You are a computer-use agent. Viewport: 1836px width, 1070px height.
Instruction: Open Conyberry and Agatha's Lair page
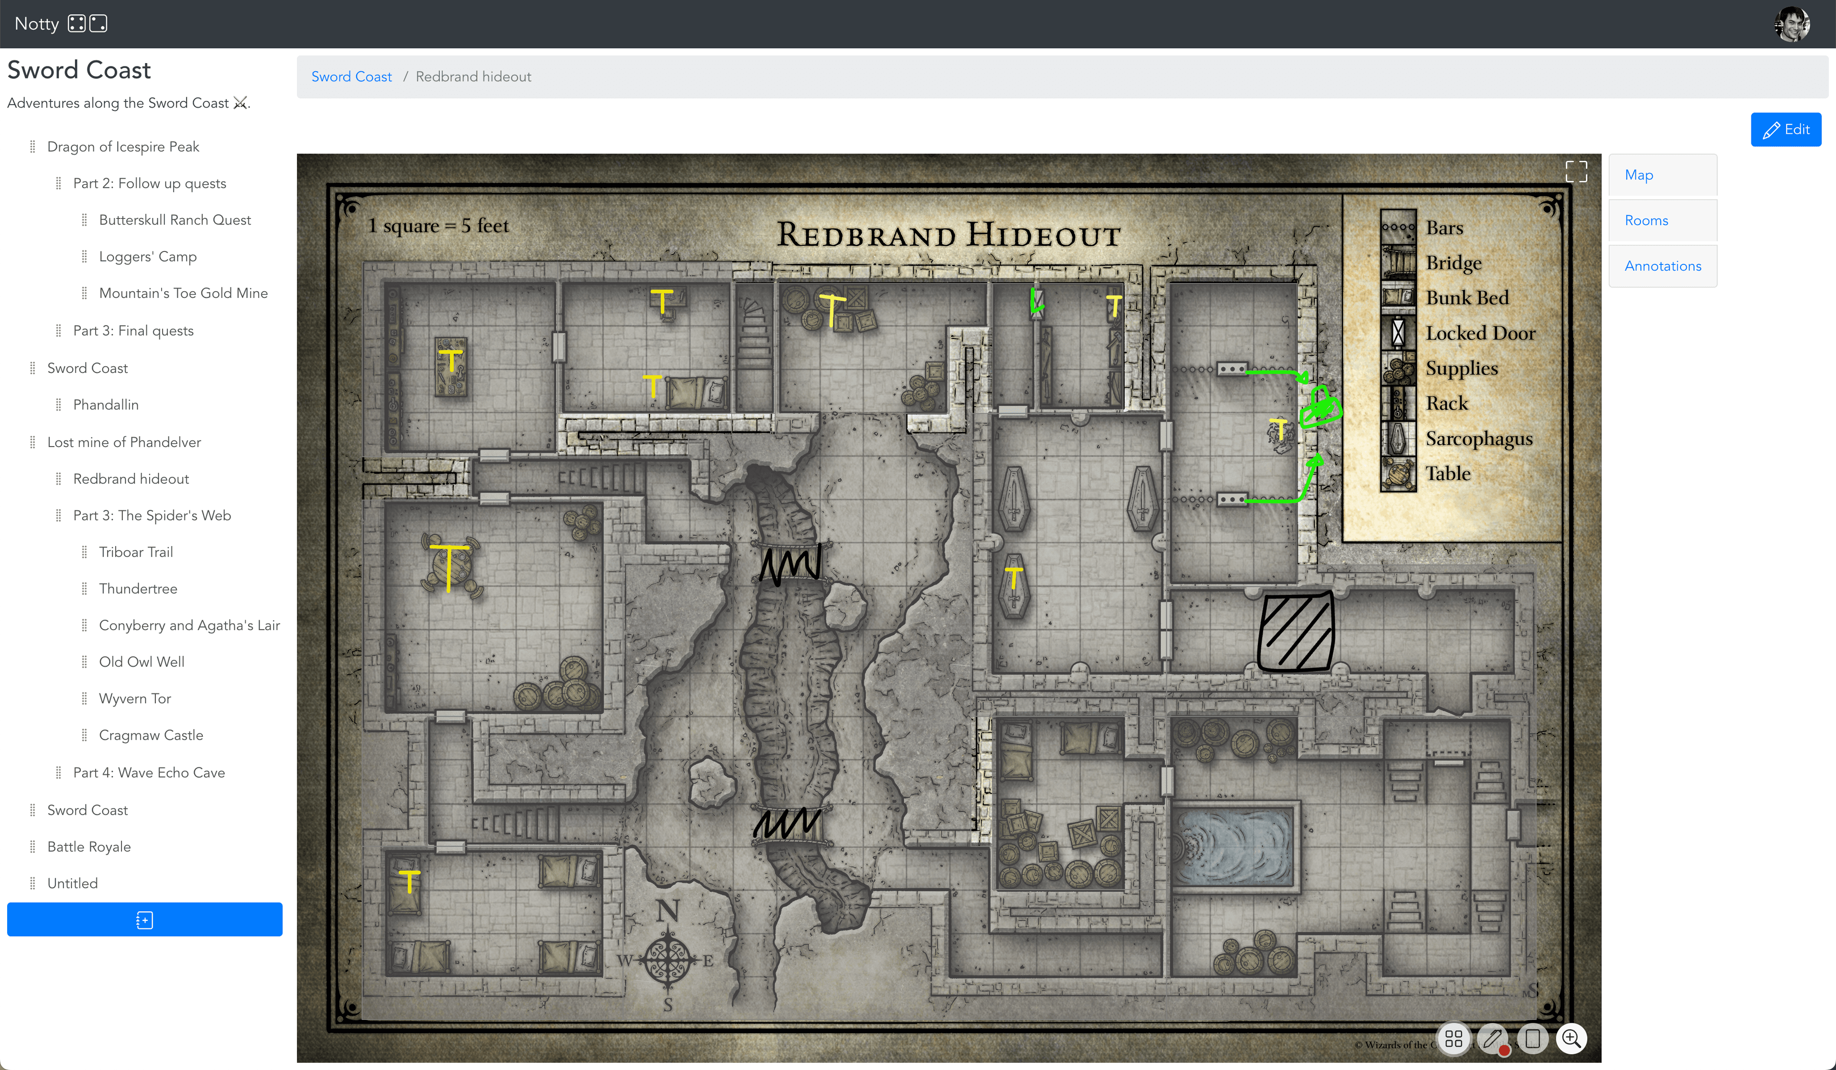click(x=189, y=625)
